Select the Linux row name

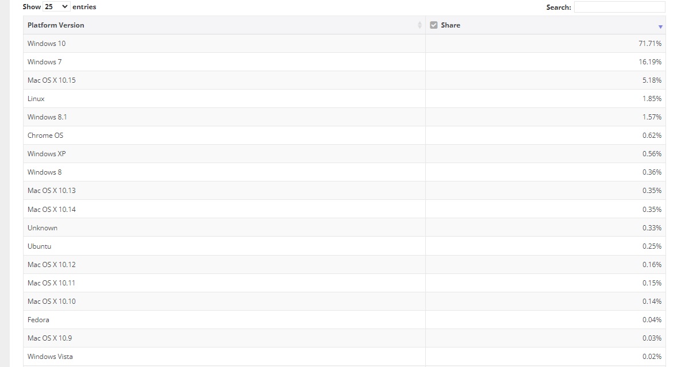point(36,99)
